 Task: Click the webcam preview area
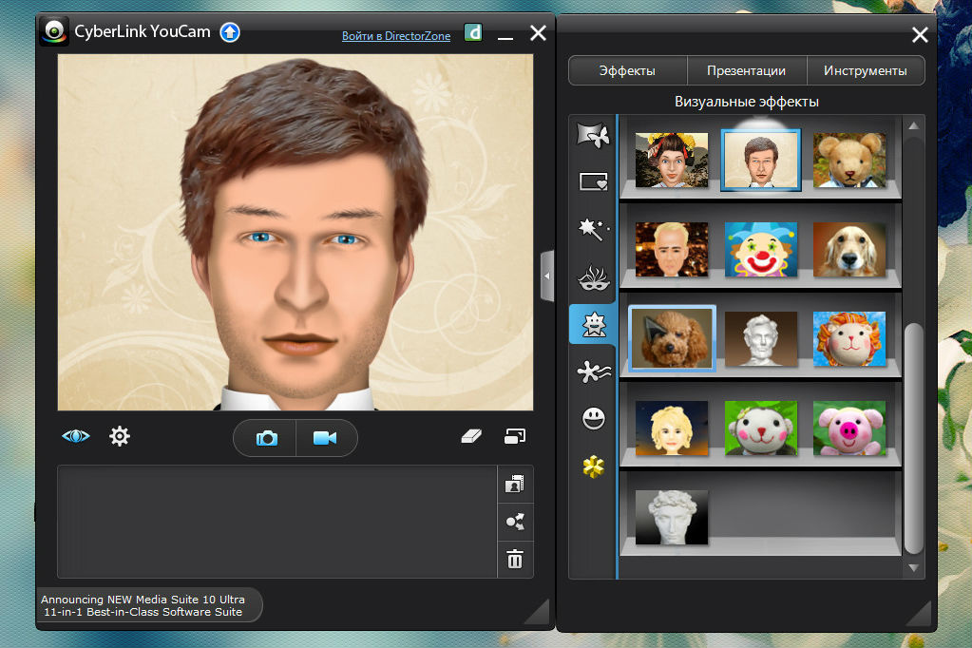295,232
